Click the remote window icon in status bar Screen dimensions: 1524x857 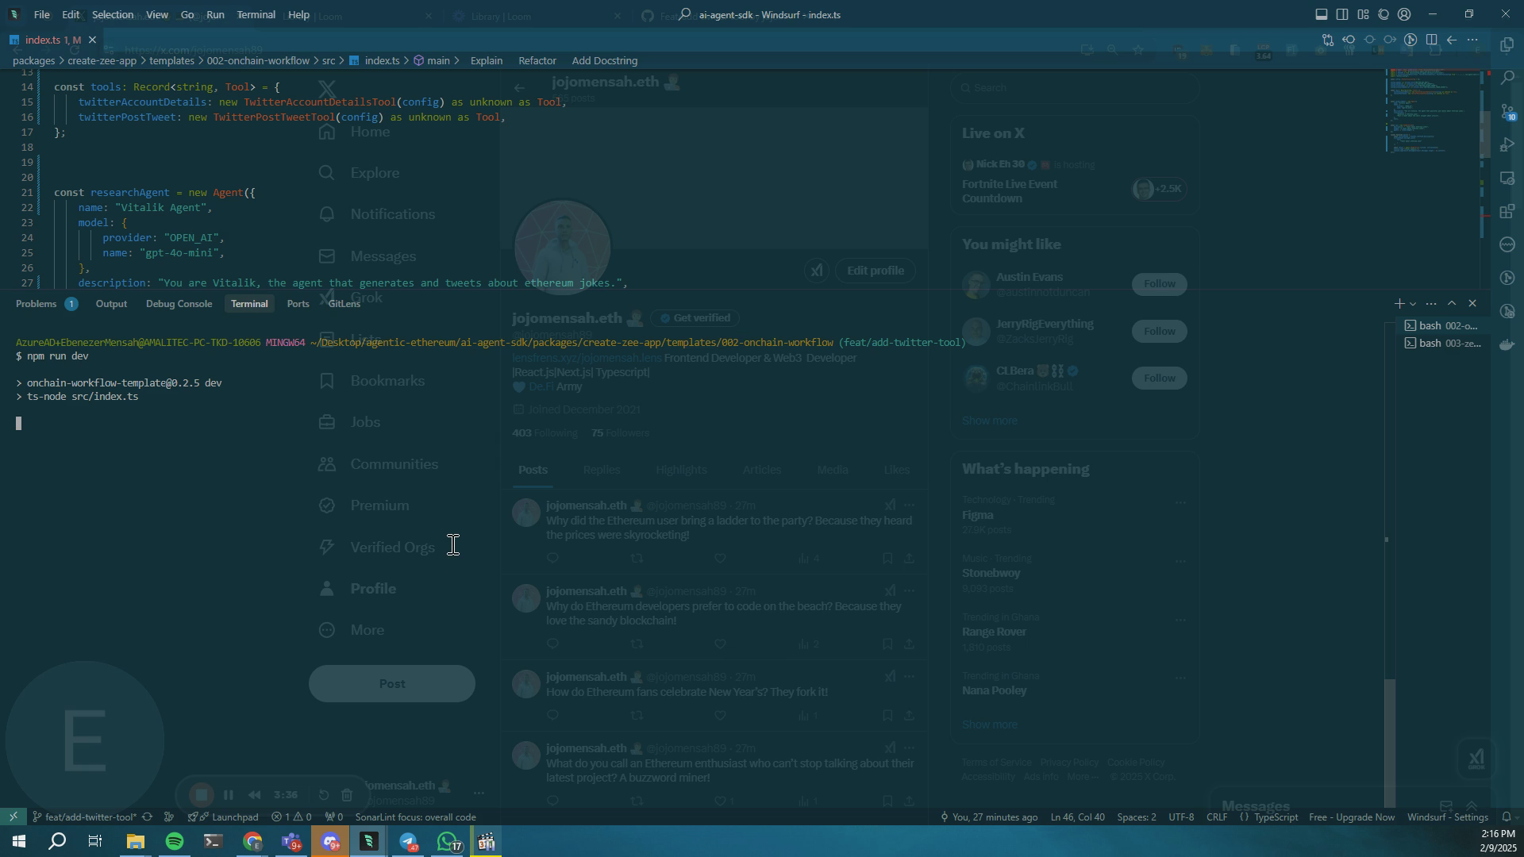[13, 817]
